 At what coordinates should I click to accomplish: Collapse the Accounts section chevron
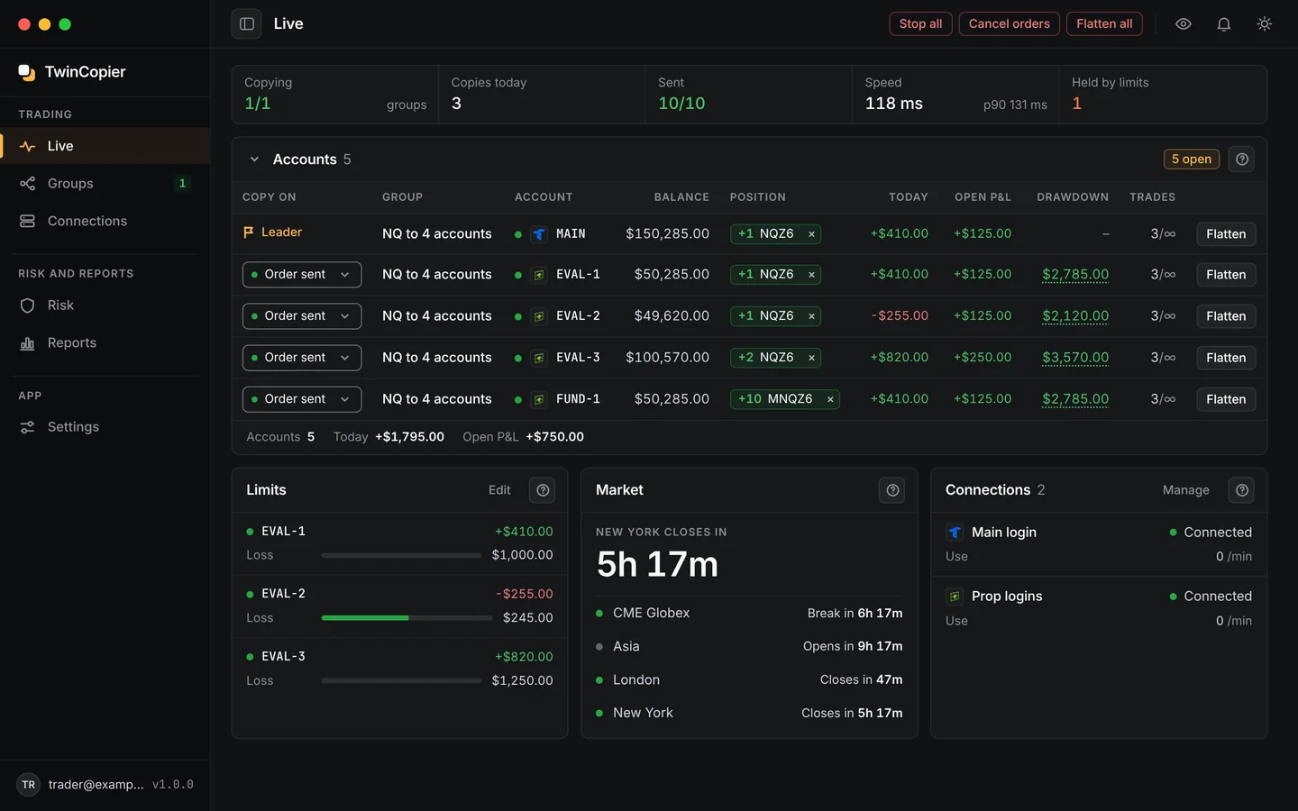coord(254,159)
